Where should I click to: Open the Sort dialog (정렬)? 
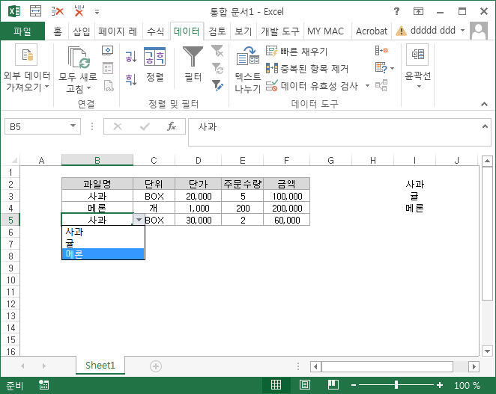pyautogui.click(x=154, y=65)
